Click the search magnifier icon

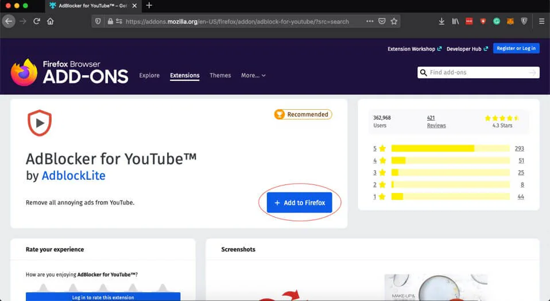point(423,72)
